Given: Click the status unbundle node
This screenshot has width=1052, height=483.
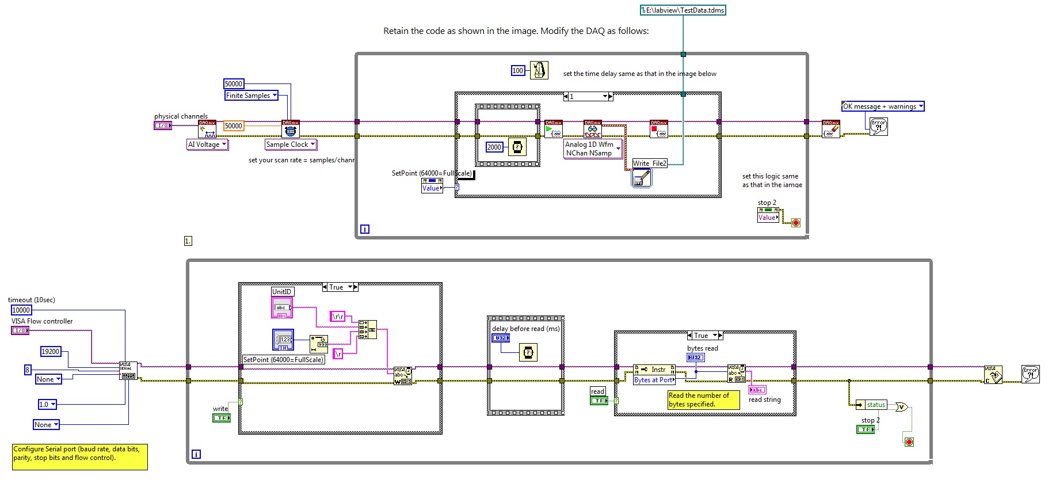Looking at the screenshot, I should tap(872, 405).
